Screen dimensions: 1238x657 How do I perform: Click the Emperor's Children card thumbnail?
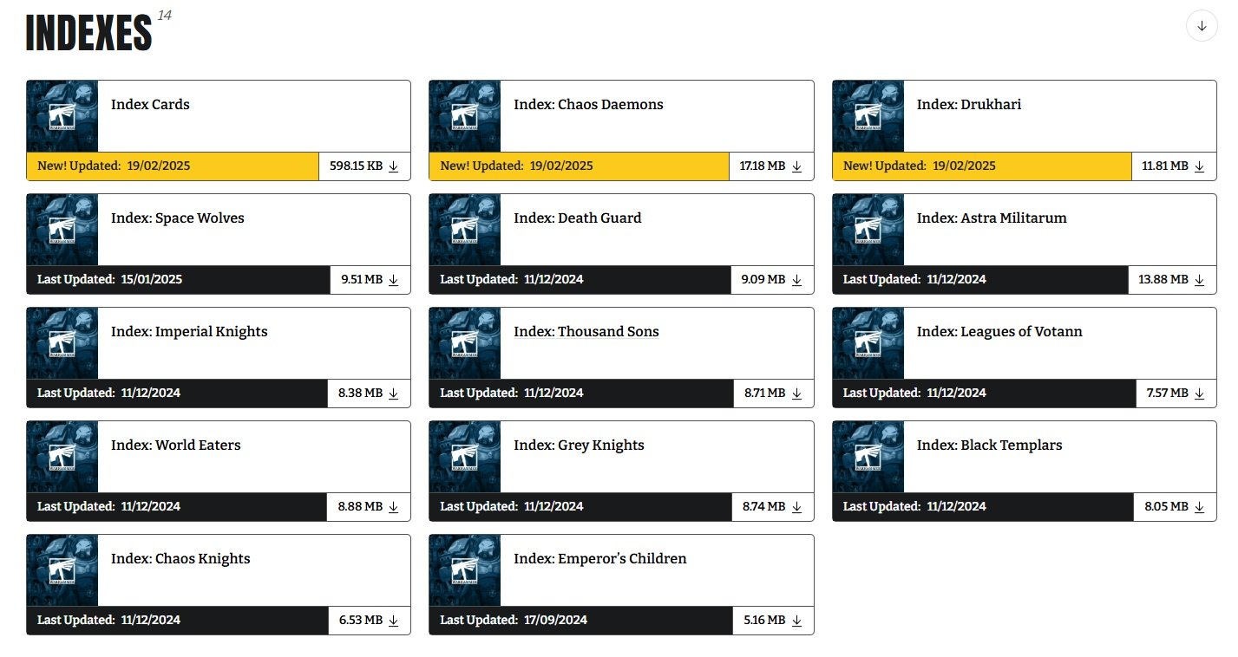[x=465, y=570]
